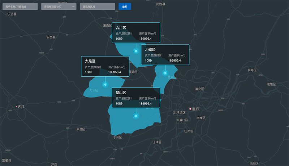Click asset count 1089 in 璧山区 card
The image size is (289, 166).
coord(119,104)
